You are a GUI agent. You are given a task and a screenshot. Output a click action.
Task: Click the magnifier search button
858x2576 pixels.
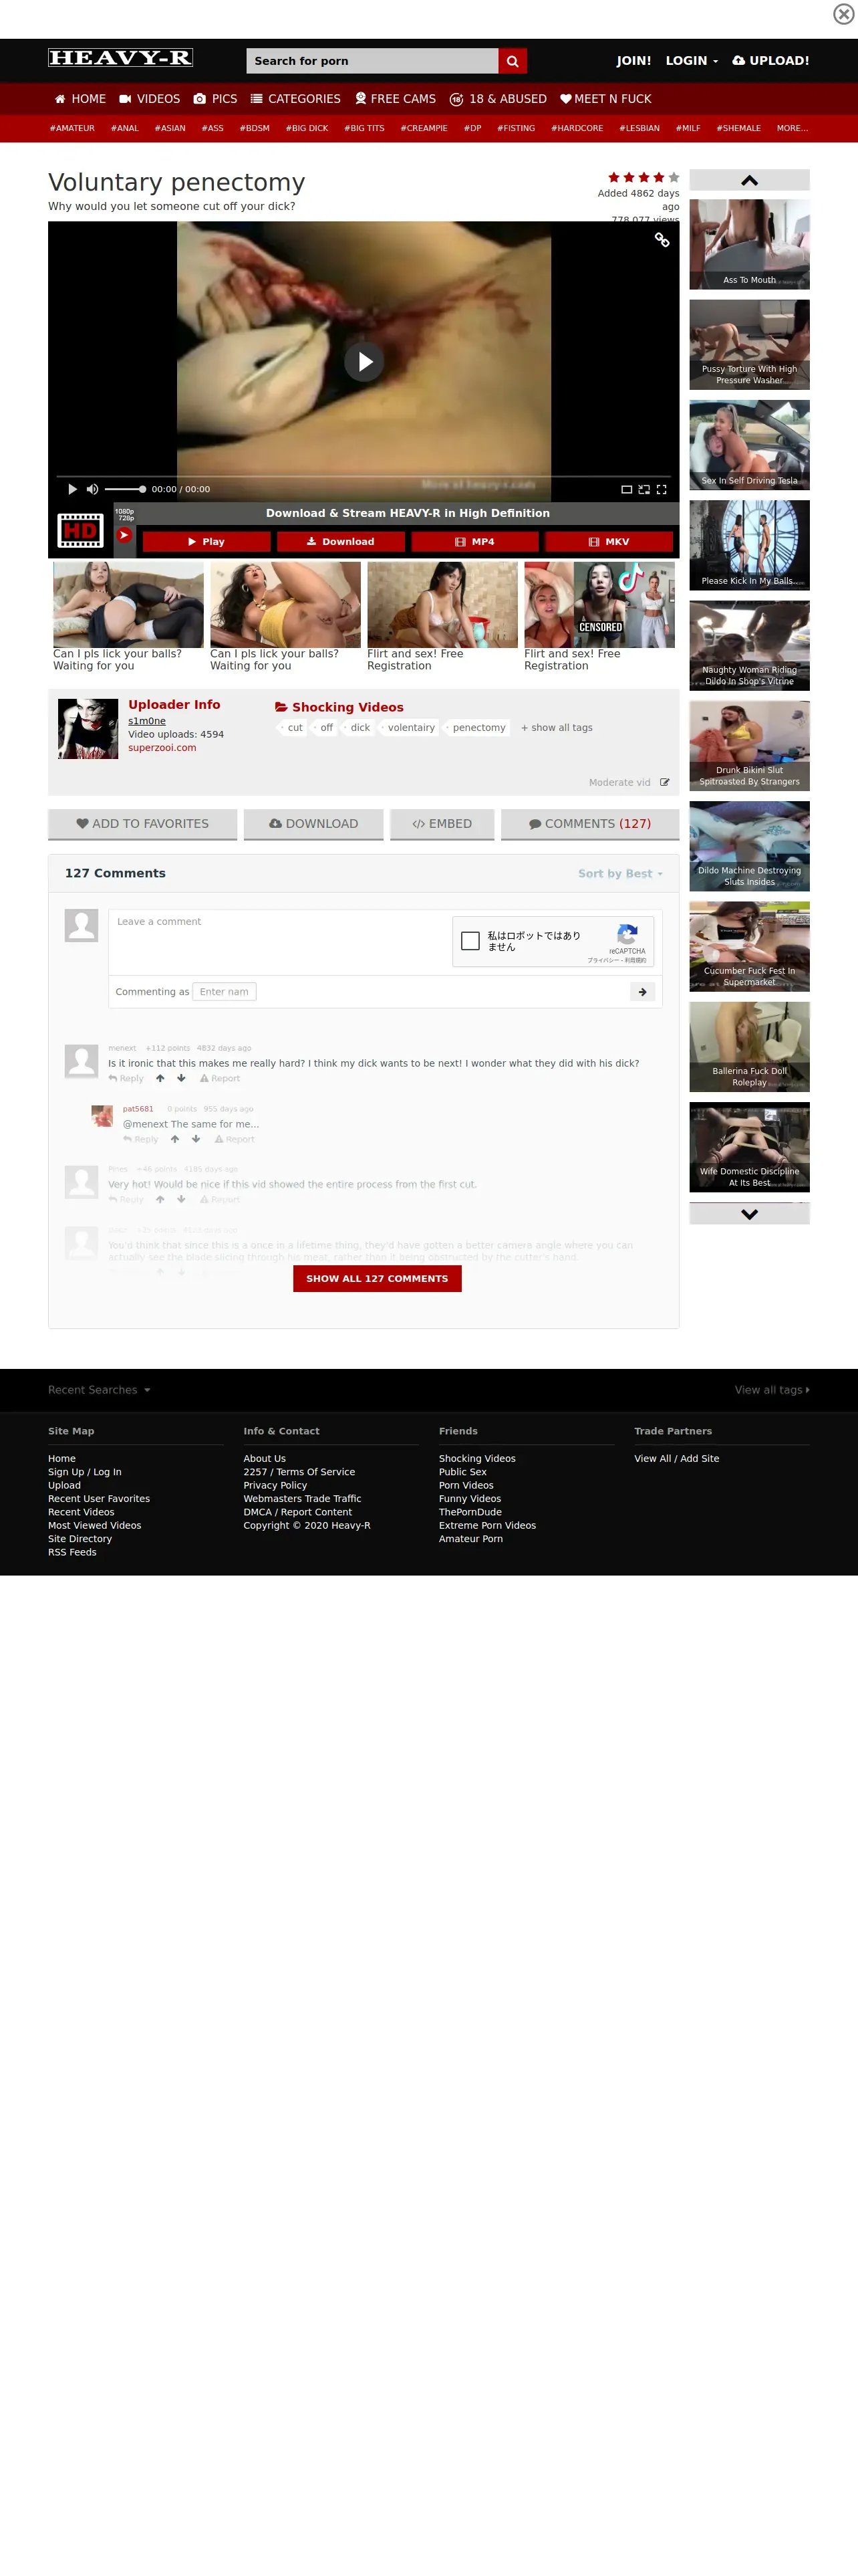[x=513, y=61]
